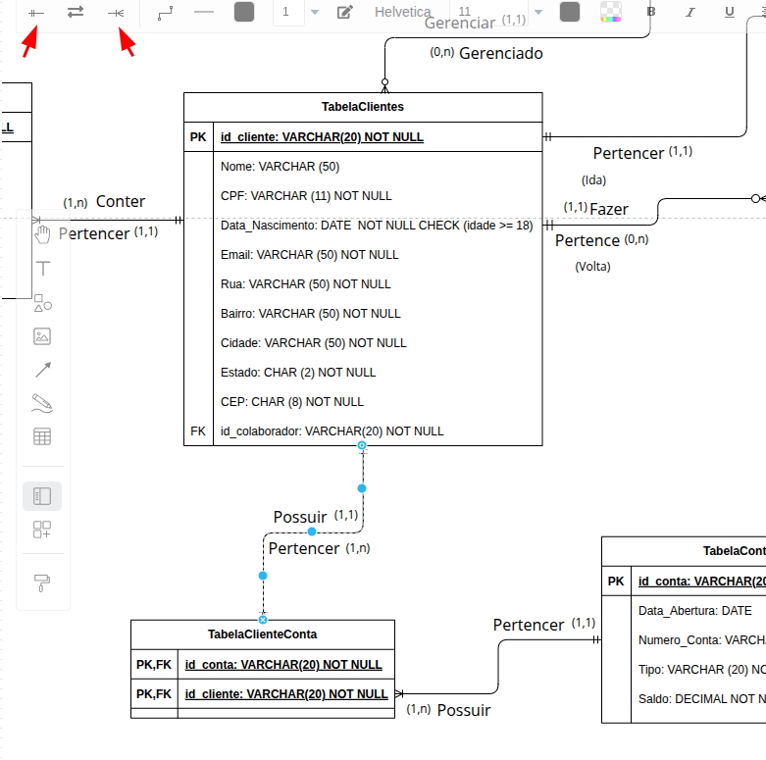Choose the line pattern style icon
This screenshot has width=766, height=760.
pos(204,12)
